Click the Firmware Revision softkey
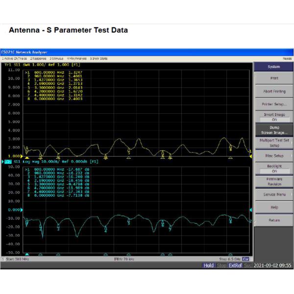 (274, 181)
